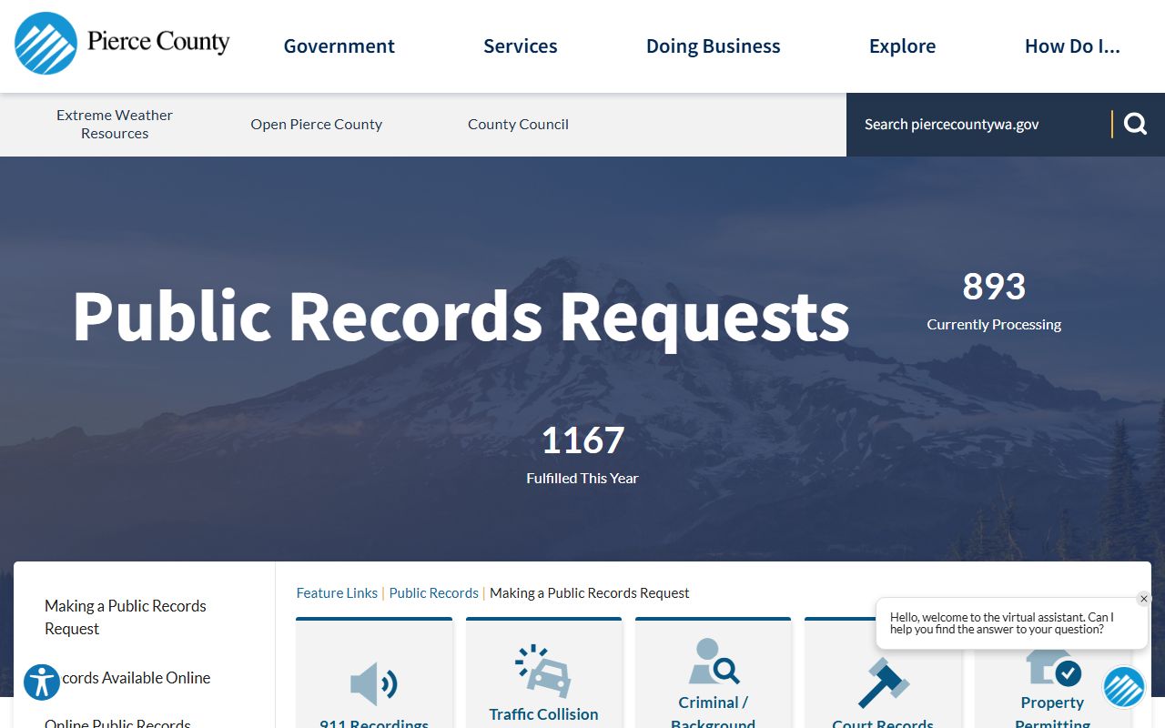Screen dimensions: 1165x728
Task: Open the Government menu
Action: [x=339, y=46]
